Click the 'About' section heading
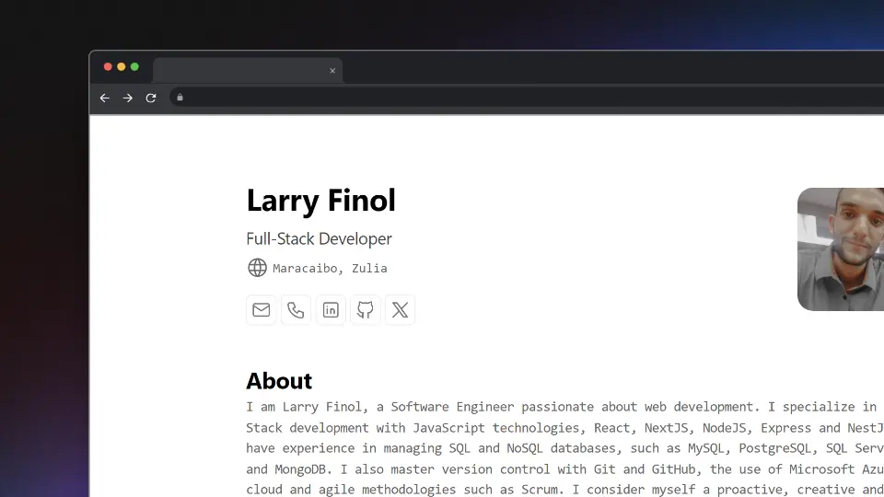Image resolution: width=884 pixels, height=497 pixels. [x=279, y=381]
